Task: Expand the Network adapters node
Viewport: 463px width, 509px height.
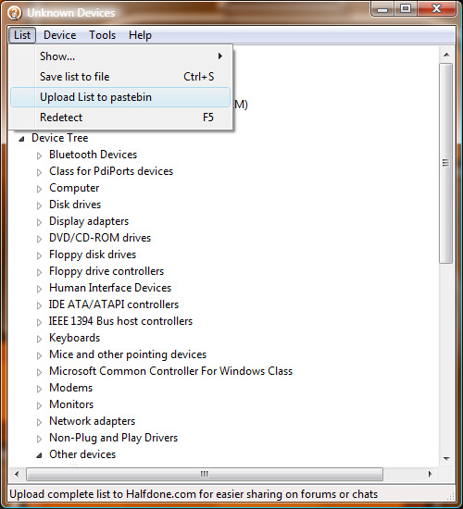Action: click(x=39, y=422)
